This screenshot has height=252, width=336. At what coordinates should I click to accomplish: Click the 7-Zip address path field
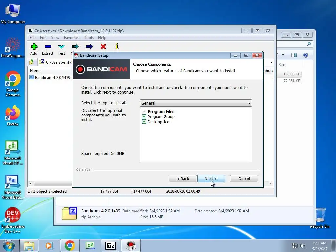[55, 62]
